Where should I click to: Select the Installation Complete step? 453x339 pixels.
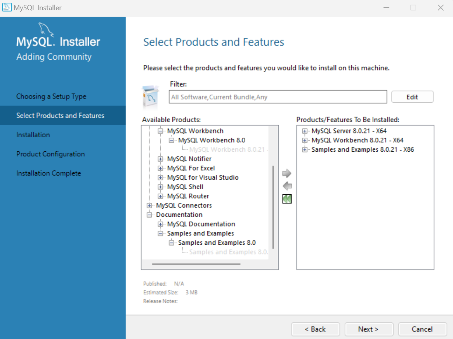49,173
